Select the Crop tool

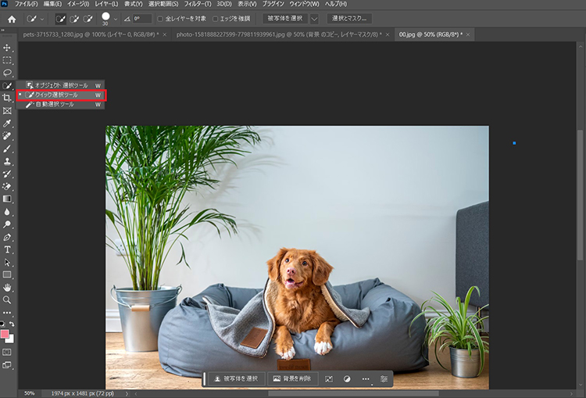(x=7, y=98)
